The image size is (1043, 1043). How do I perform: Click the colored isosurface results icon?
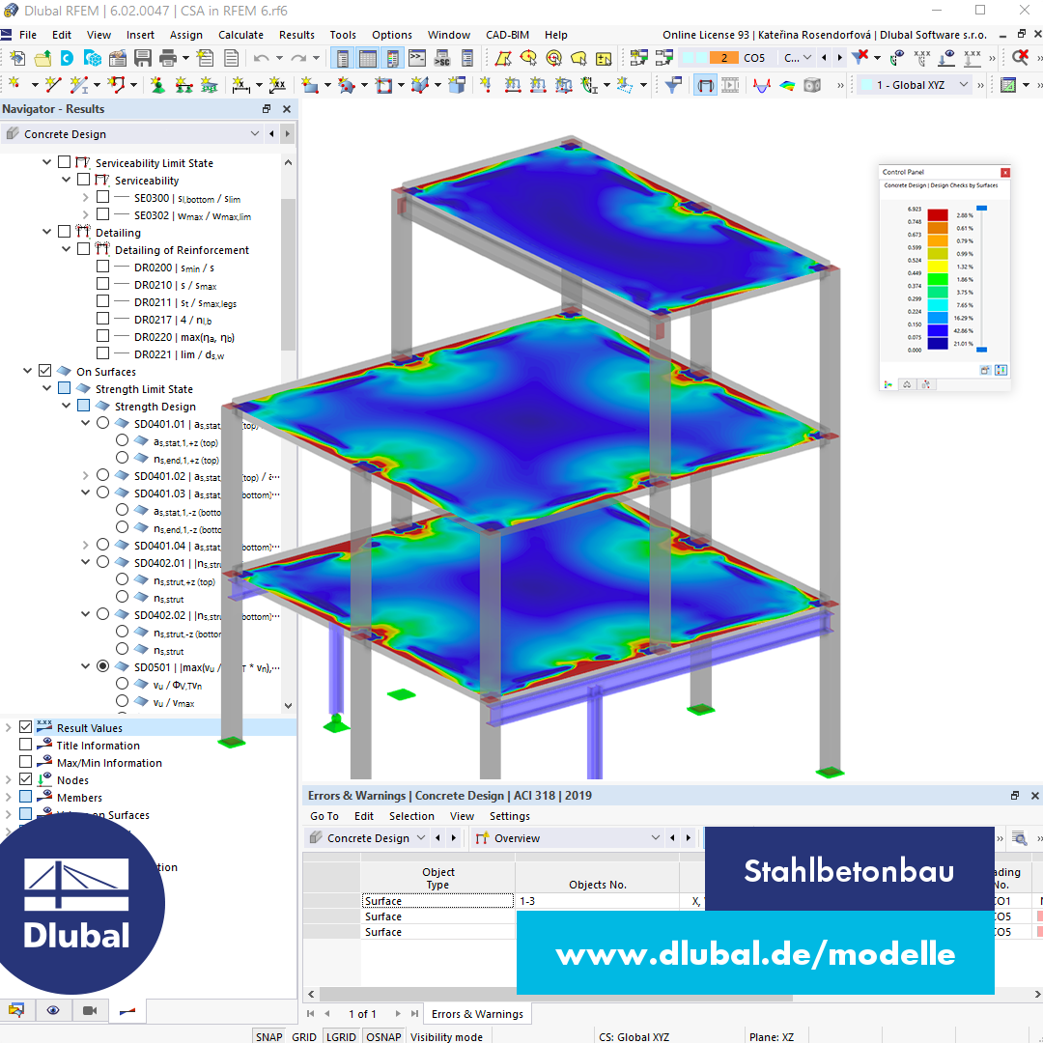[787, 85]
